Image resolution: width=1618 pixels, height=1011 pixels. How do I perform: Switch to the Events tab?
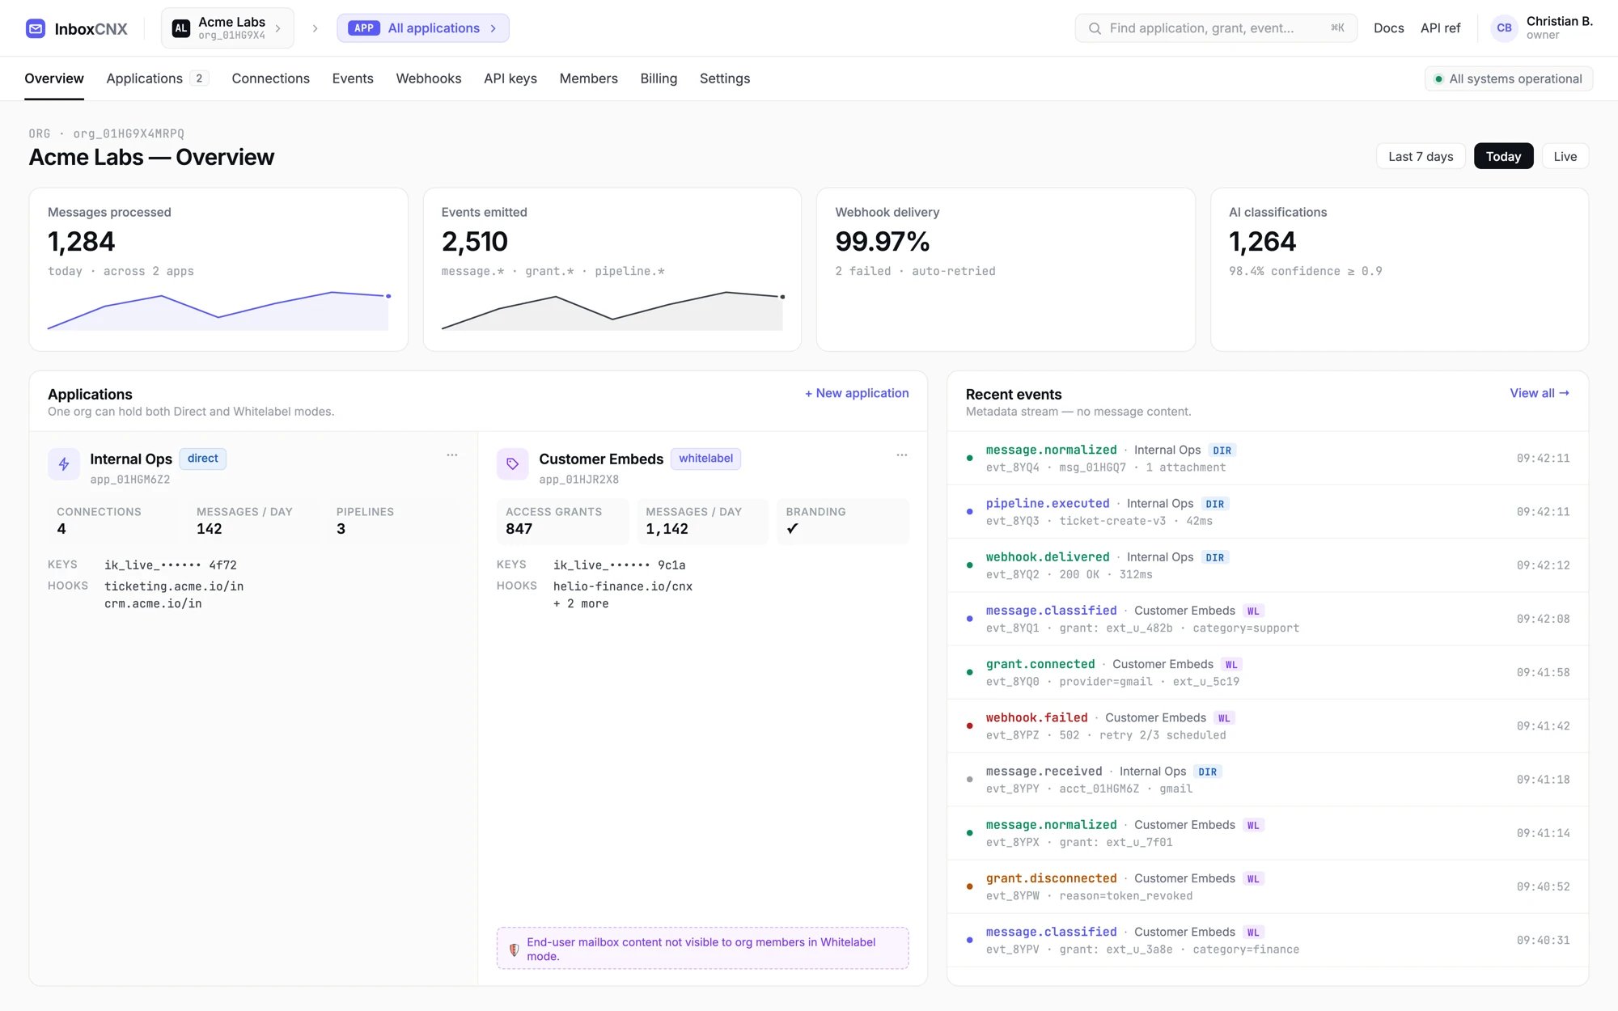[x=353, y=78]
